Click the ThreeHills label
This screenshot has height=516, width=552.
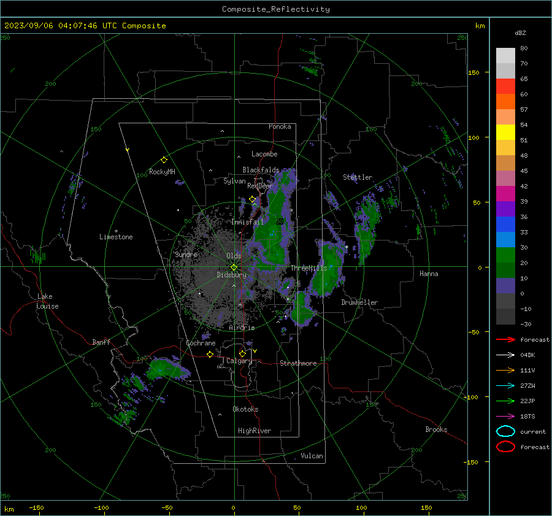coord(309,268)
